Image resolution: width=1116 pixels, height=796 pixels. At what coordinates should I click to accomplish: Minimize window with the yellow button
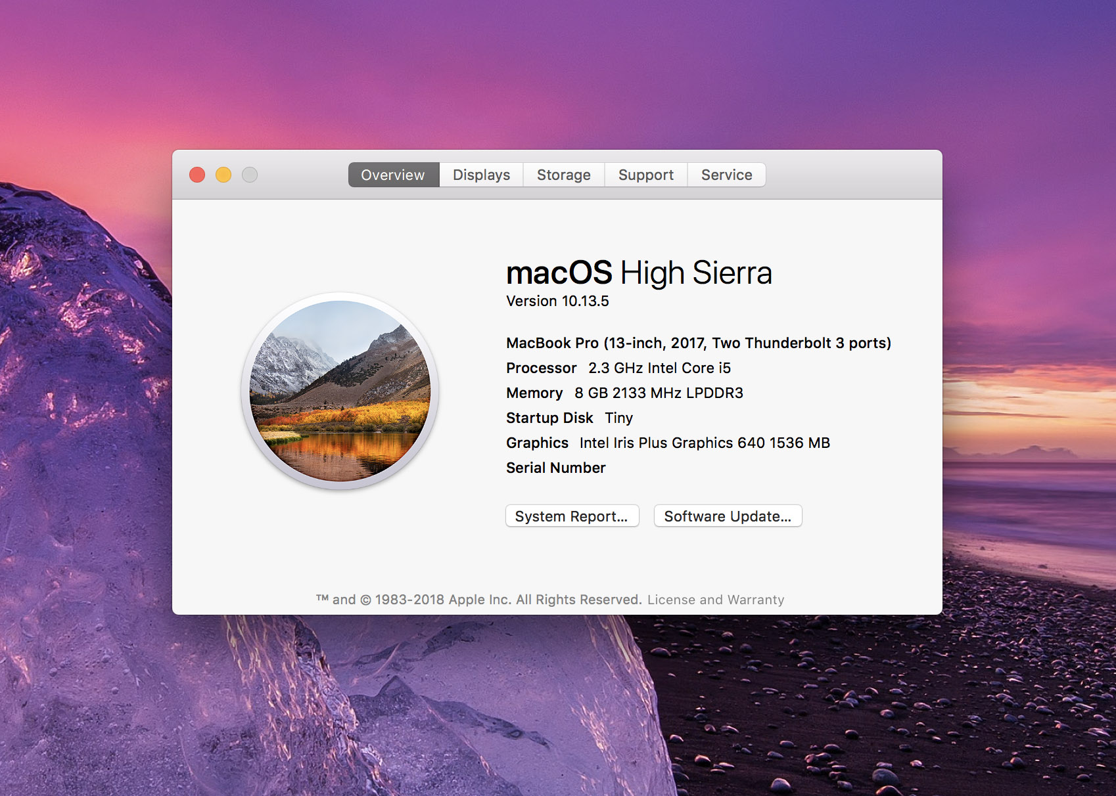223,175
